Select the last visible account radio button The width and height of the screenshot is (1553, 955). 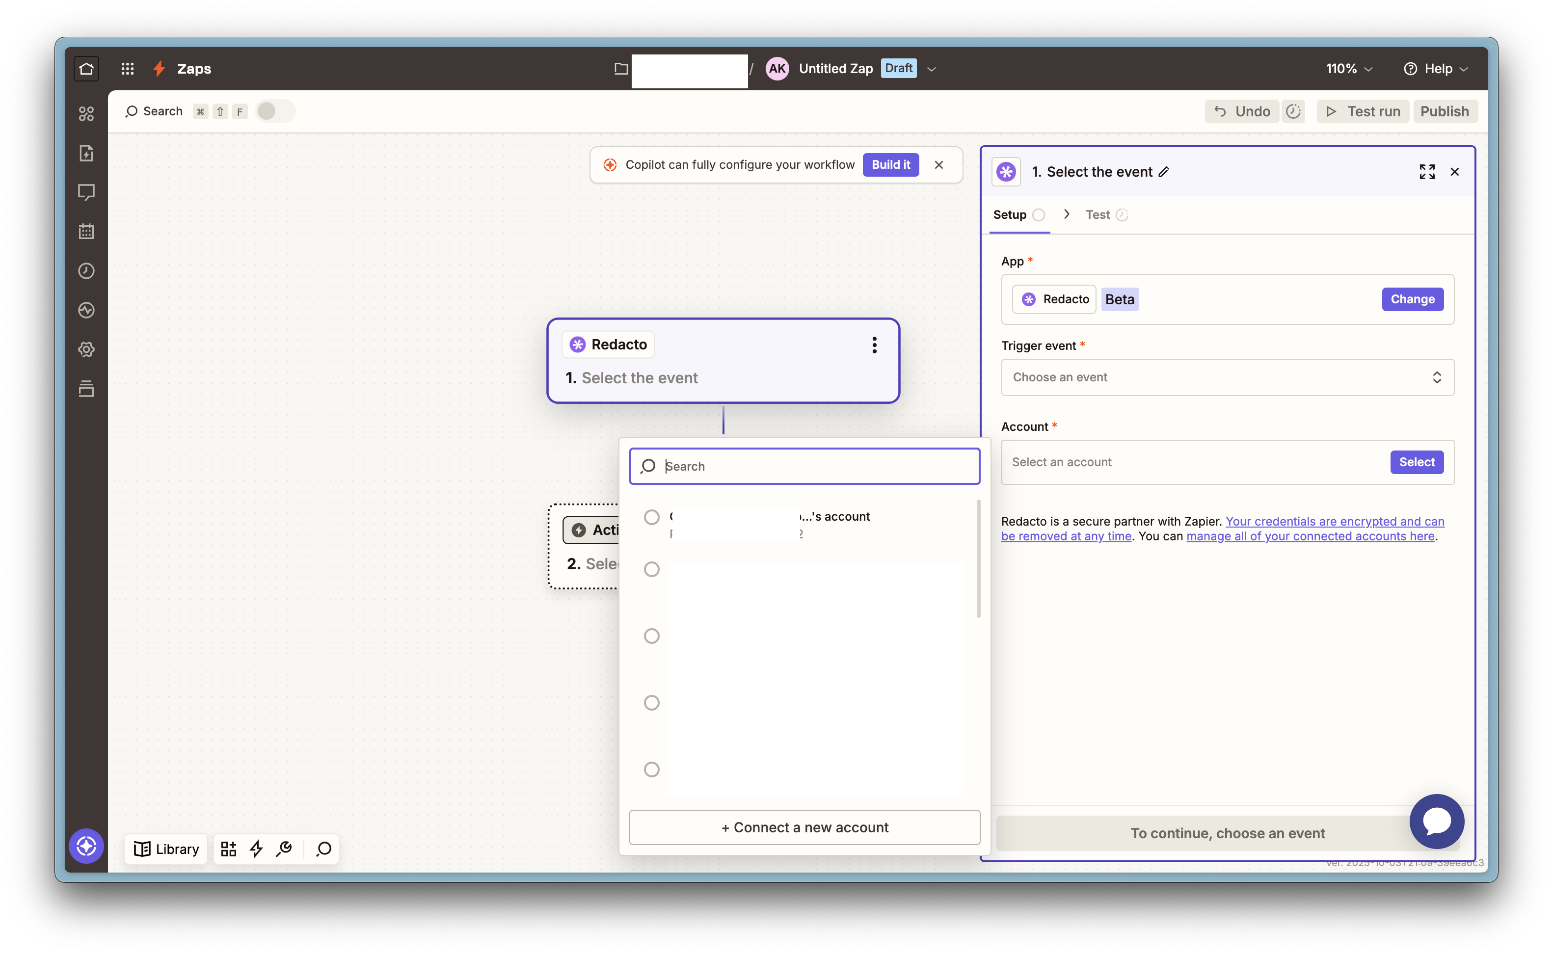click(651, 769)
